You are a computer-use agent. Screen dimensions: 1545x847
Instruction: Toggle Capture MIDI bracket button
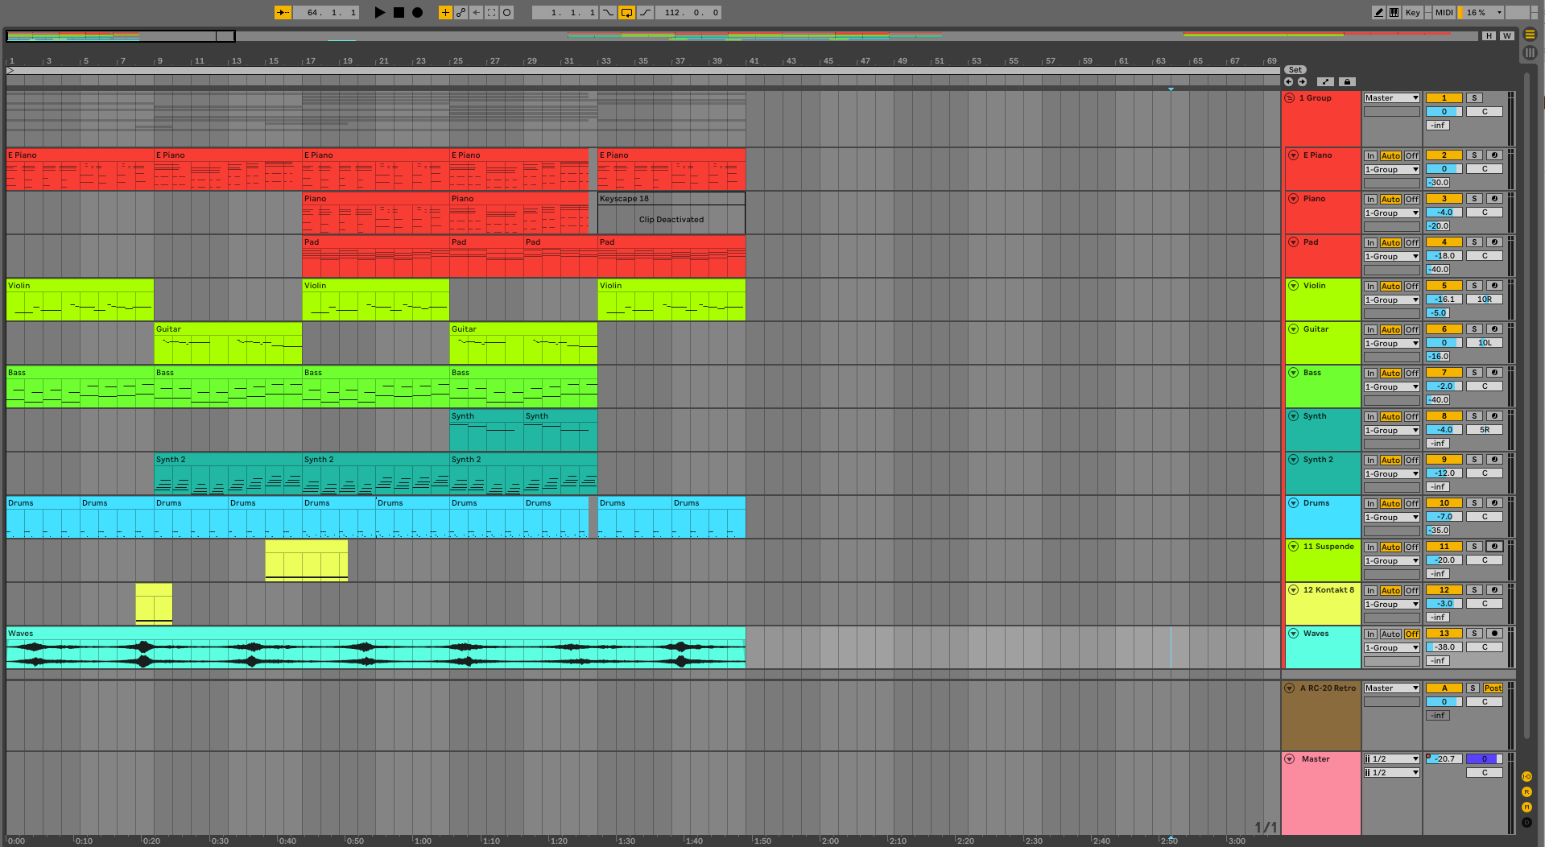pos(491,13)
